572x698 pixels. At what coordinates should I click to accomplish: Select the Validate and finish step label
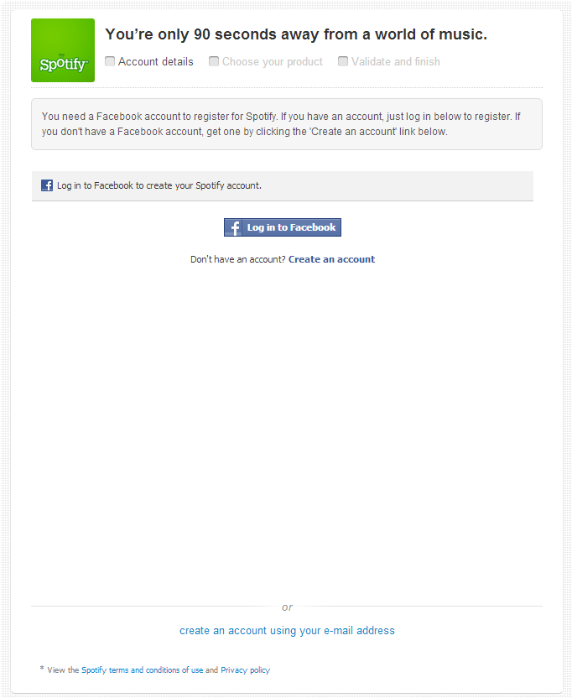pyautogui.click(x=396, y=61)
